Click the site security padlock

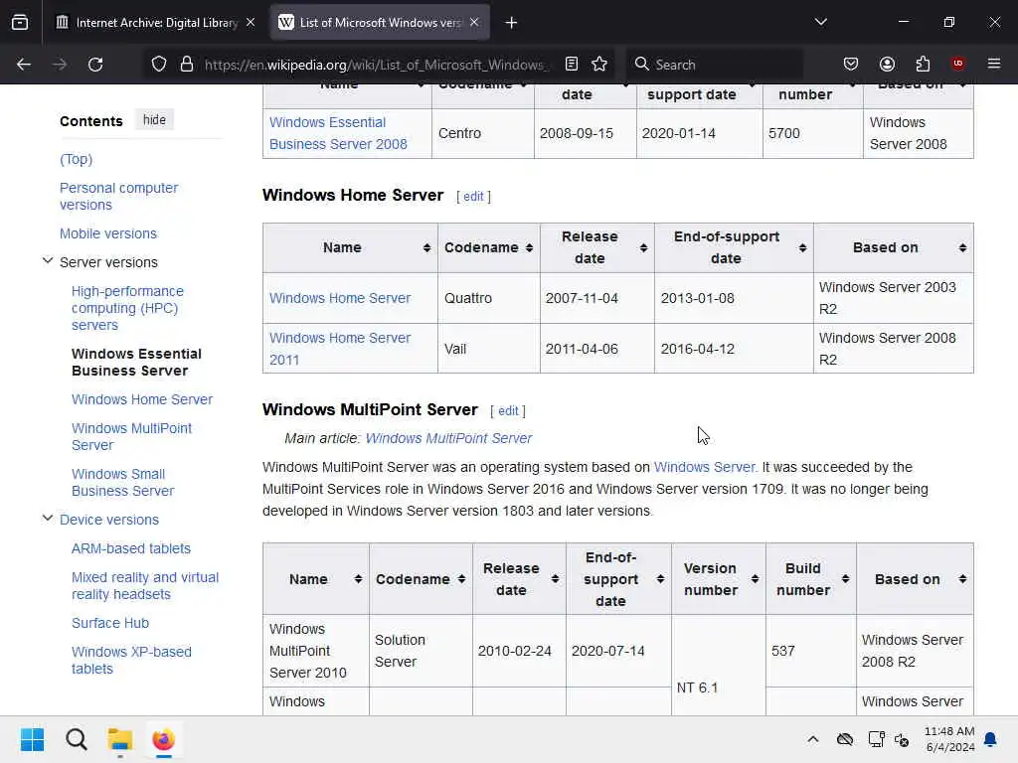[x=187, y=65]
